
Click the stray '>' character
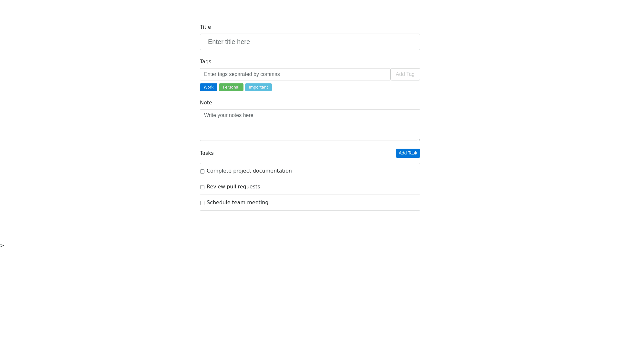click(x=2, y=246)
